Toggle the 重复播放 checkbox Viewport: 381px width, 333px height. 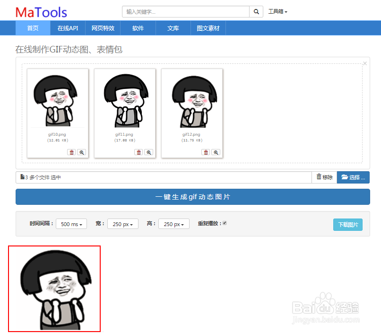(225, 223)
